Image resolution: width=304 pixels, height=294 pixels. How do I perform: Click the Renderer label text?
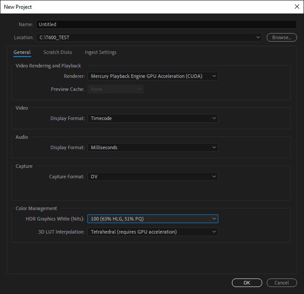[x=74, y=76]
